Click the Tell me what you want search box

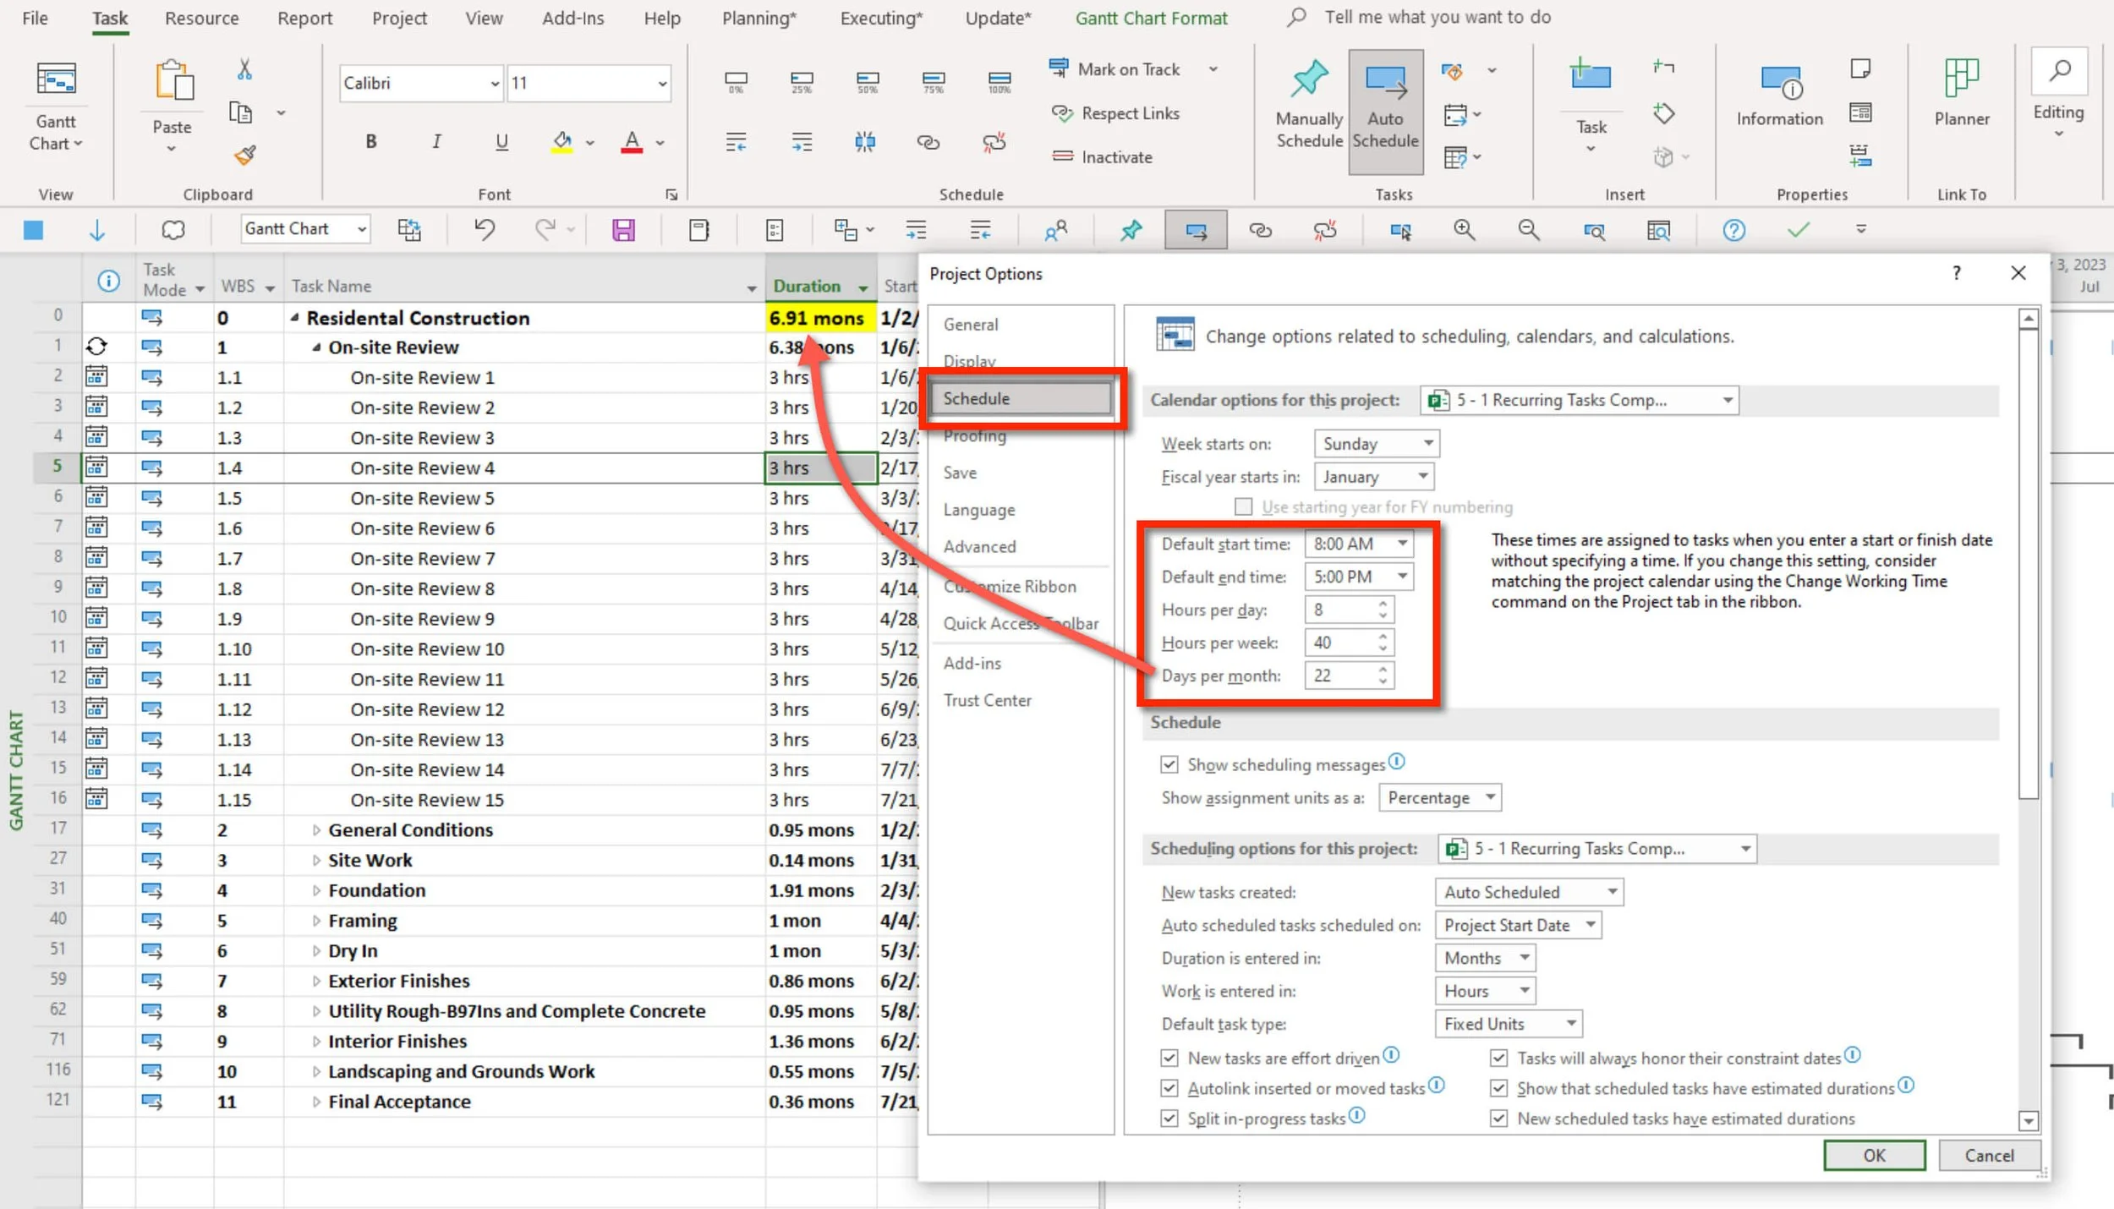1438,17
